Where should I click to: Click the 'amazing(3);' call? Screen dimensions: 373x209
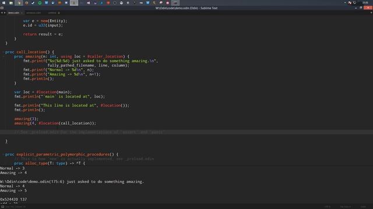tap(26, 118)
